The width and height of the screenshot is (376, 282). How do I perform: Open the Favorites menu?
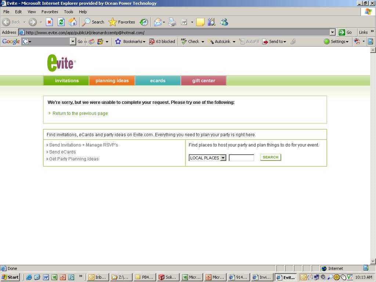pyautogui.click(x=50, y=12)
